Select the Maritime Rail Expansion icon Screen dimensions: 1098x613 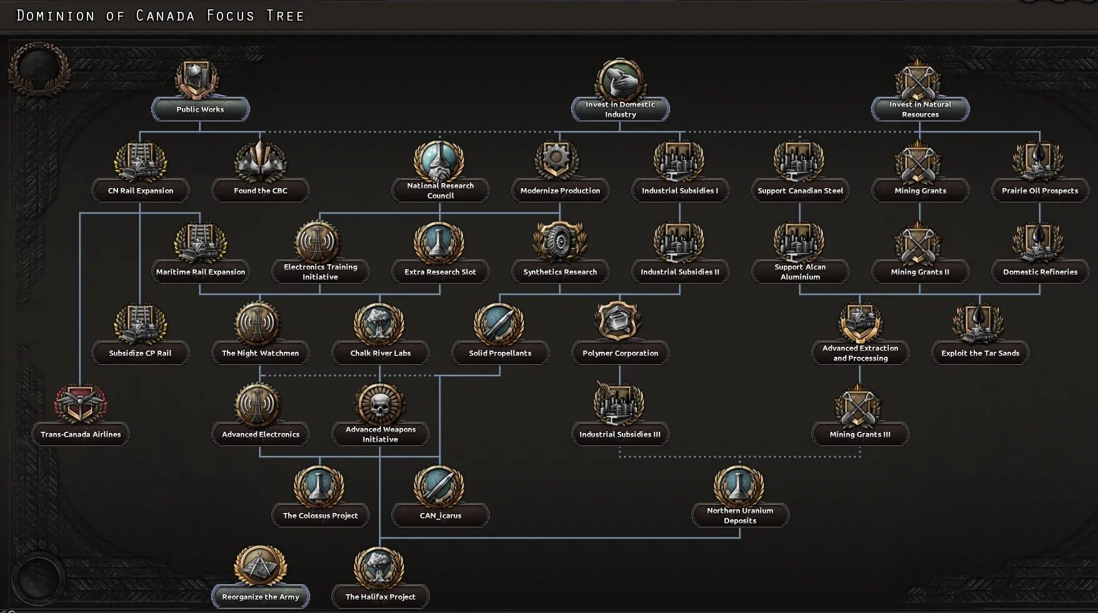pos(200,242)
